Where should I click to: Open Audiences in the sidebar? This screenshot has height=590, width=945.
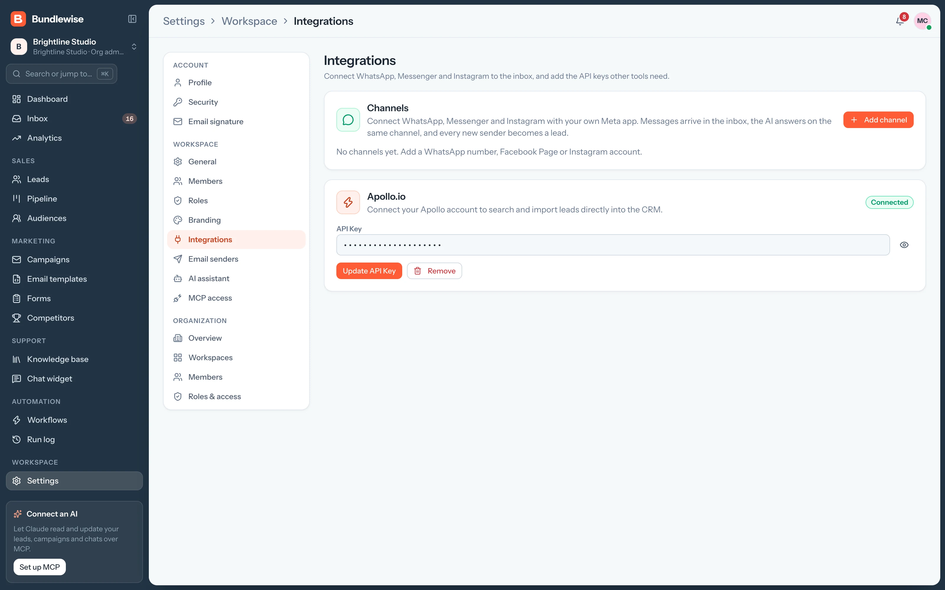point(74,218)
